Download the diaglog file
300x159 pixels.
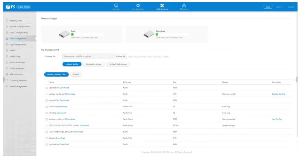(60, 138)
